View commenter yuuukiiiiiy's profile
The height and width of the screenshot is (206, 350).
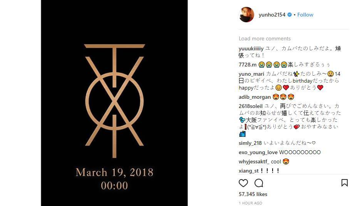click(x=251, y=48)
